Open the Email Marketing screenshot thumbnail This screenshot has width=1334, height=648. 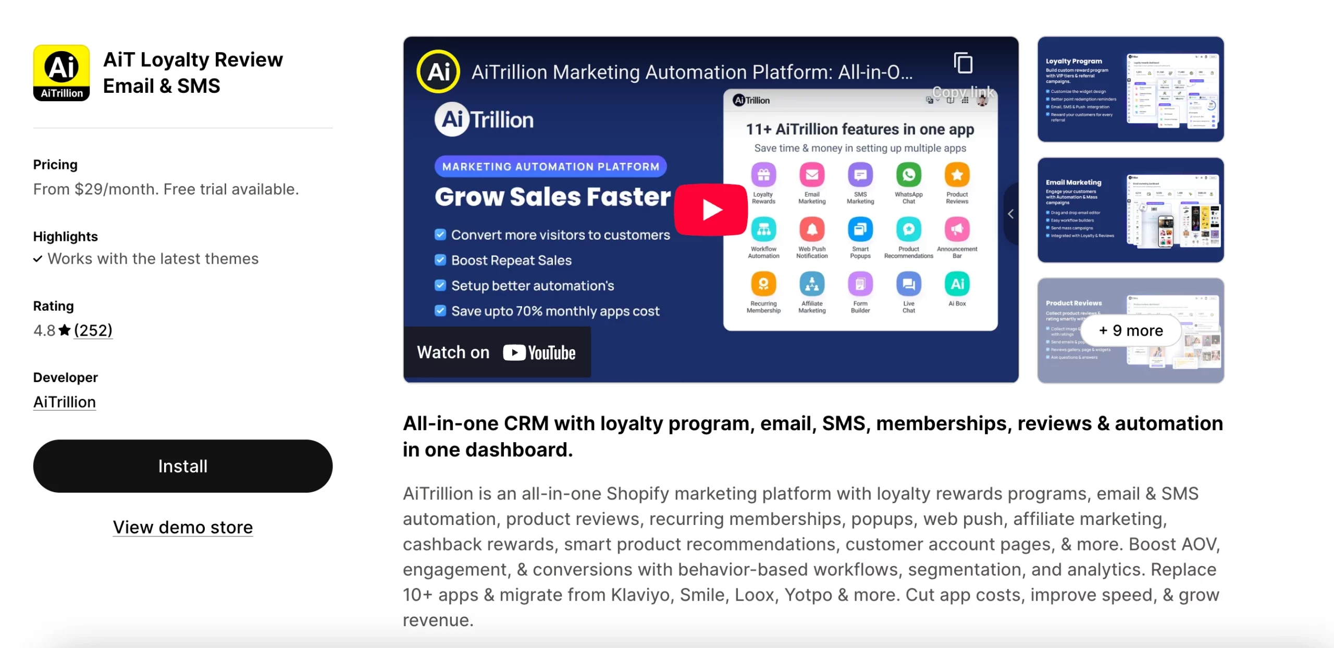tap(1130, 210)
